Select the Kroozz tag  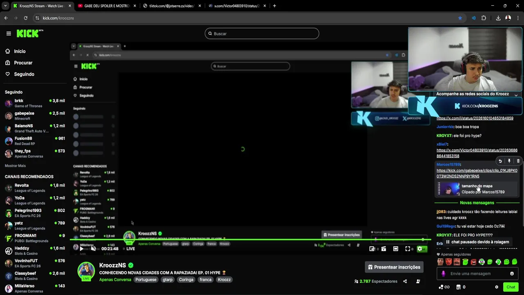224,280
